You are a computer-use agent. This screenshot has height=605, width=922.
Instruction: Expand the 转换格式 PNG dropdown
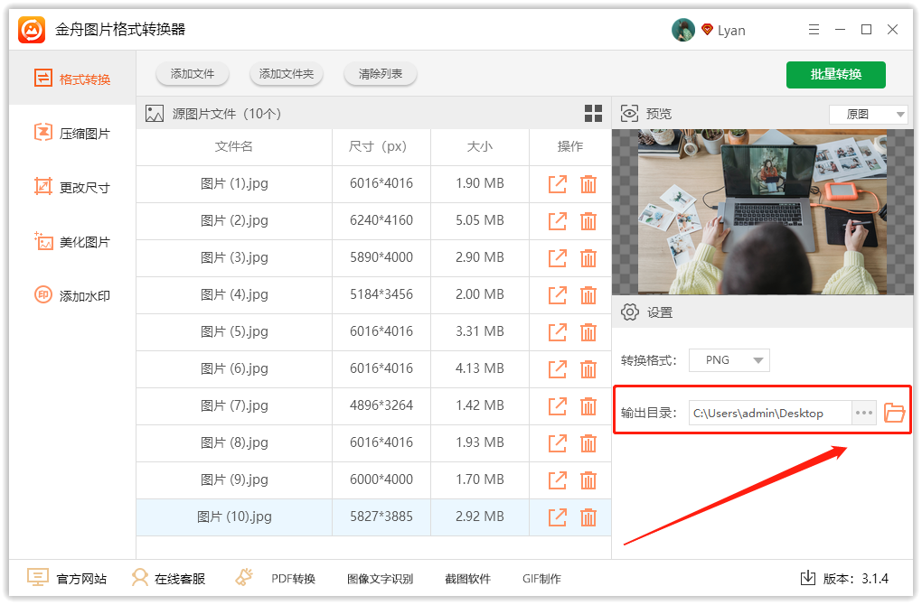[729, 360]
